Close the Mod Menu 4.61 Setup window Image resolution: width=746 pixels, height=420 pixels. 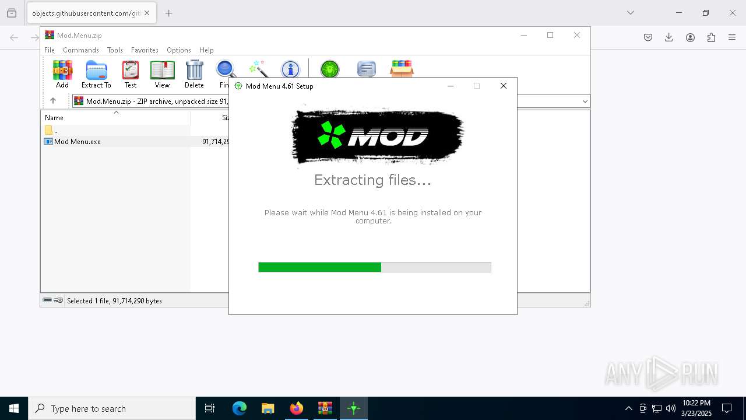click(504, 86)
